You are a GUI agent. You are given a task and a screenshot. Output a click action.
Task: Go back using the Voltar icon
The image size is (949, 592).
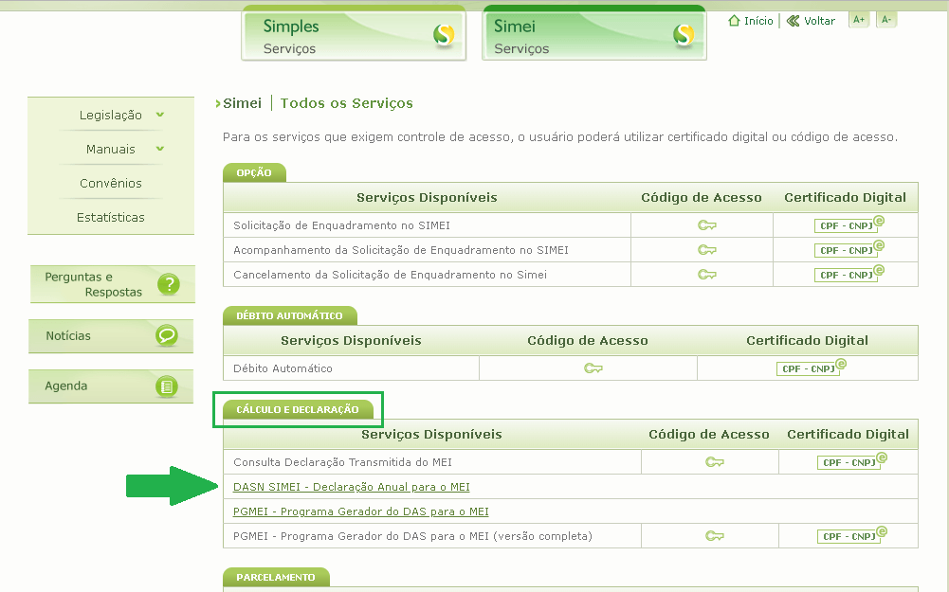794,21
